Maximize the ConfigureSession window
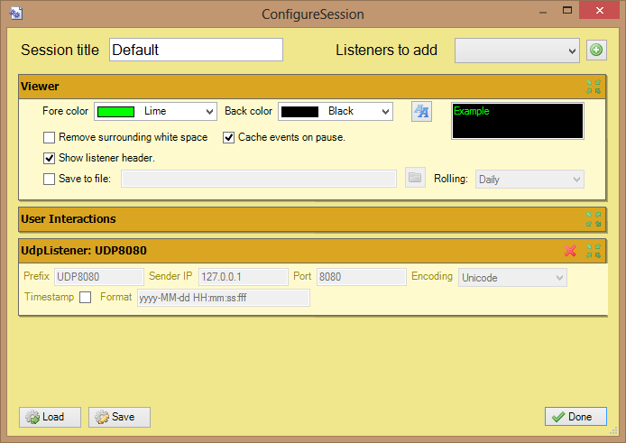The width and height of the screenshot is (626, 443). click(567, 10)
